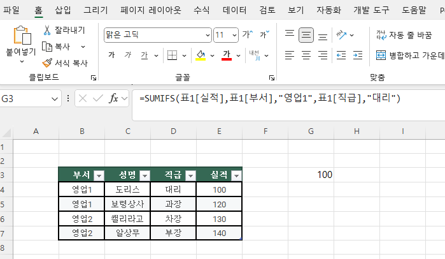Select column G header
This screenshot has height=259, width=445.
click(311, 131)
